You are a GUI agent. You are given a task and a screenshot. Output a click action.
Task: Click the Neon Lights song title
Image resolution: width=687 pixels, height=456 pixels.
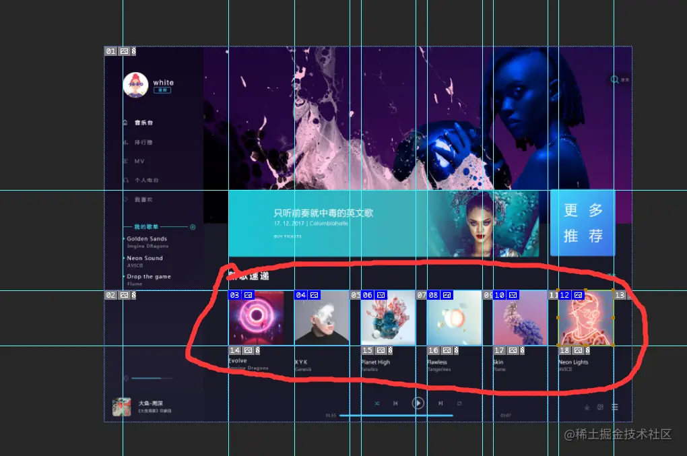coord(574,362)
